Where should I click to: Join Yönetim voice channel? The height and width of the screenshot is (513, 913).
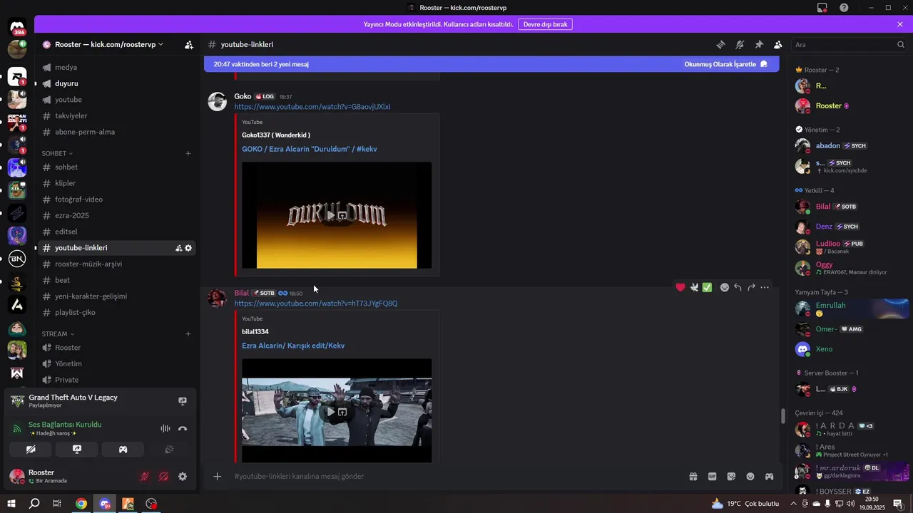point(118,363)
